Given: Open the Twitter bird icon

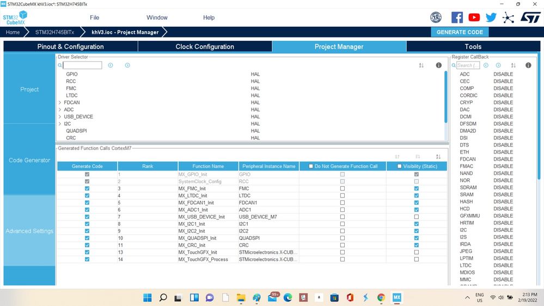Looking at the screenshot, I should pos(491,17).
